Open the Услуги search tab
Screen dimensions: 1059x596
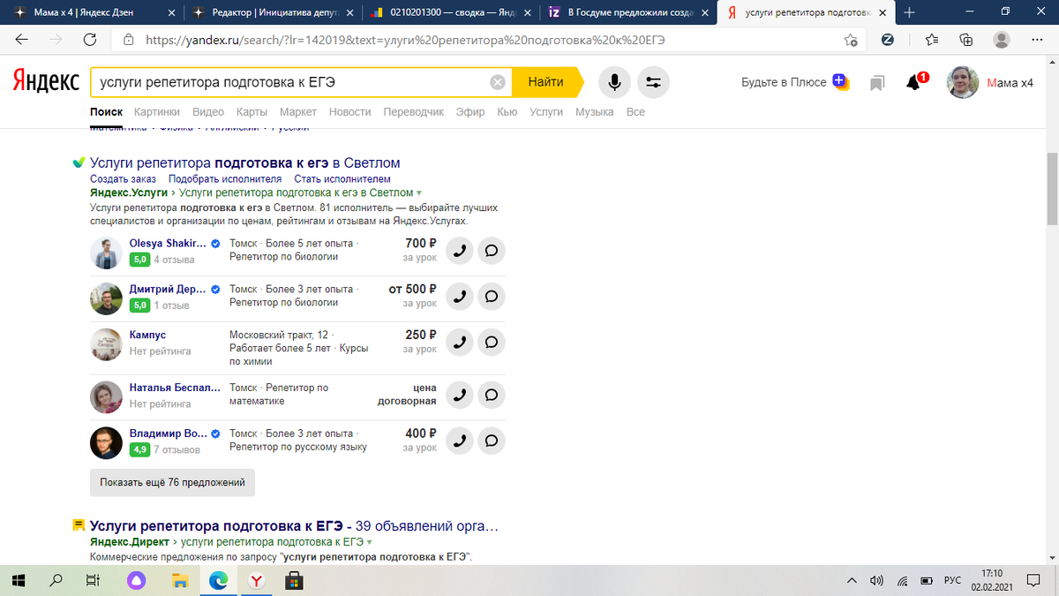[546, 112]
